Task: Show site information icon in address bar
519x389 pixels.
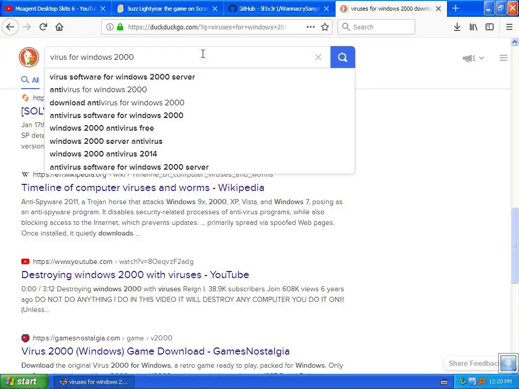Action: [x=109, y=27]
